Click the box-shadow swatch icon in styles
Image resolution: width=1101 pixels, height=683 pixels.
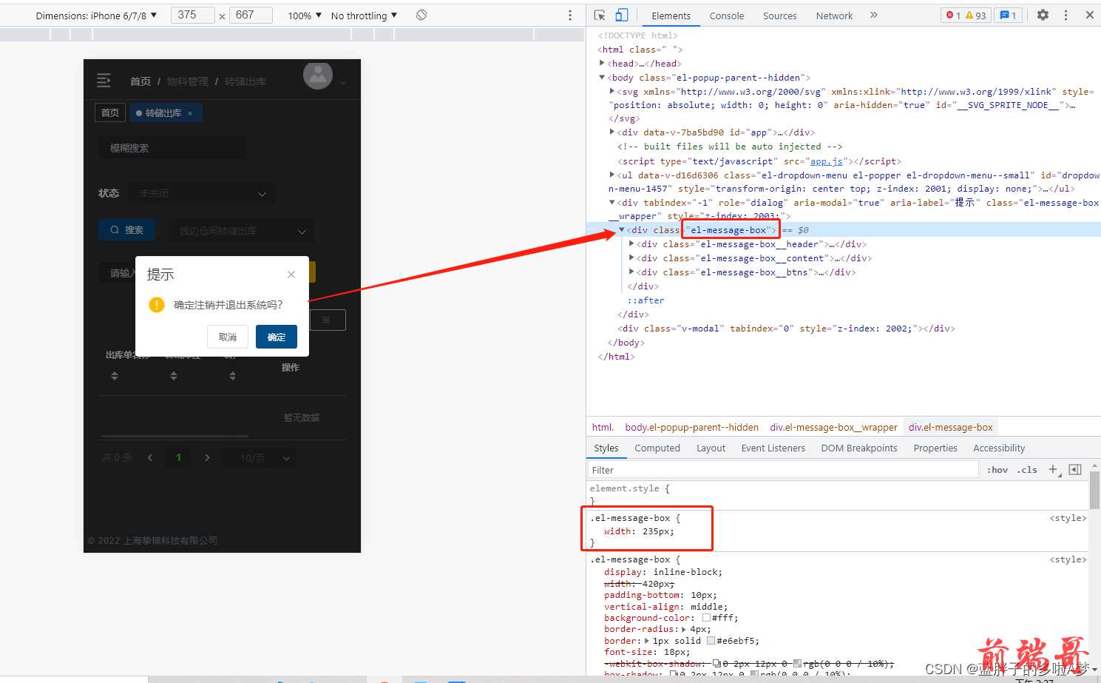coord(674,674)
